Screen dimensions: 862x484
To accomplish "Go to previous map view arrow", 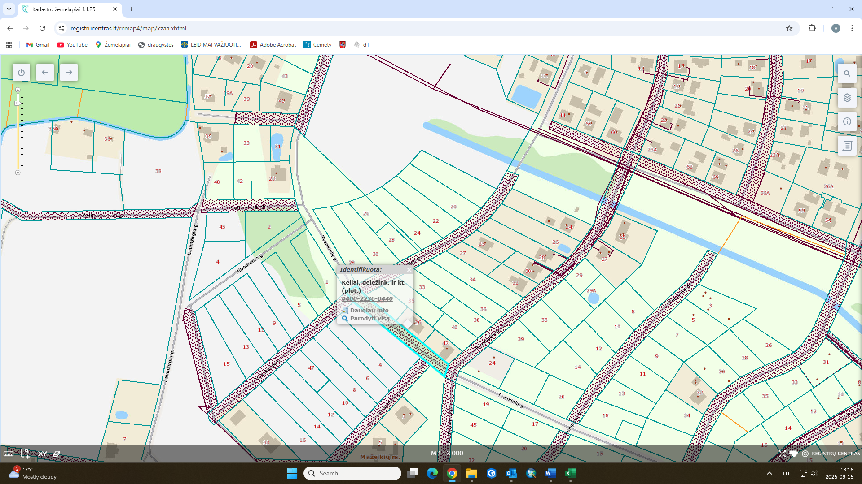I will 45,73.
